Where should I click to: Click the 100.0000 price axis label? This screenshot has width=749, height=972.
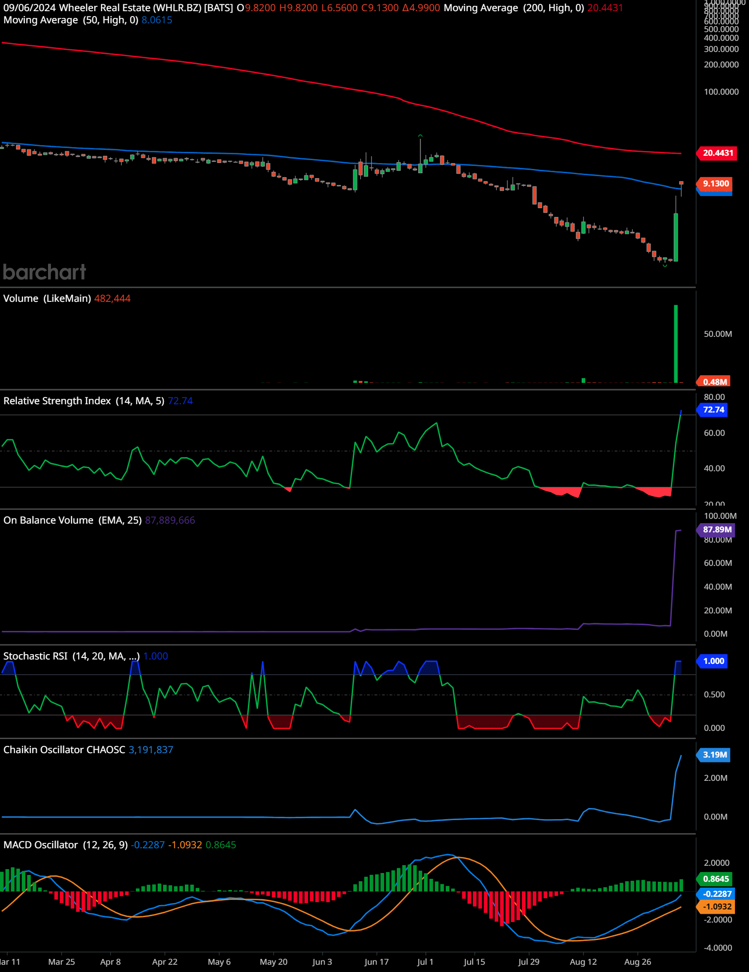point(721,92)
